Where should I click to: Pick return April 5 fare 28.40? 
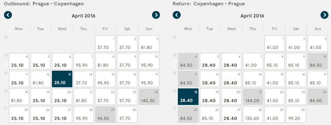coord(210,61)
